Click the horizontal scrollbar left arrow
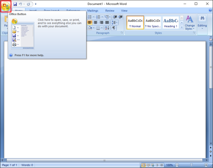 (x=2, y=160)
